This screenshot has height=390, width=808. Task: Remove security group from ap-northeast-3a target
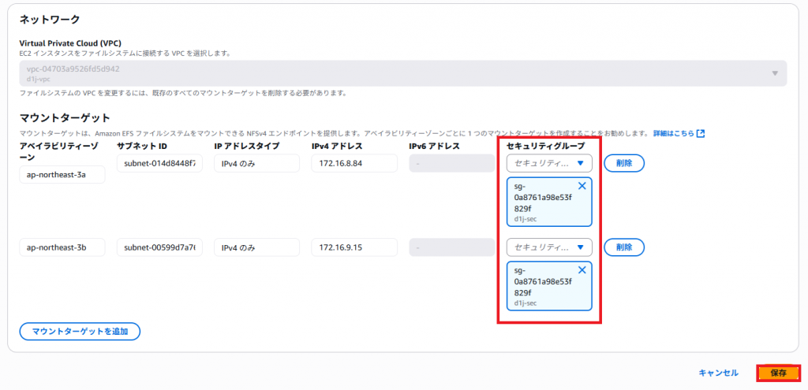point(582,186)
